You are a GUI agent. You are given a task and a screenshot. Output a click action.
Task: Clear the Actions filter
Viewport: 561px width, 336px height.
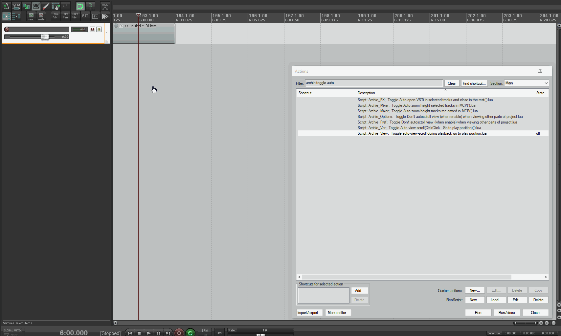tap(452, 83)
